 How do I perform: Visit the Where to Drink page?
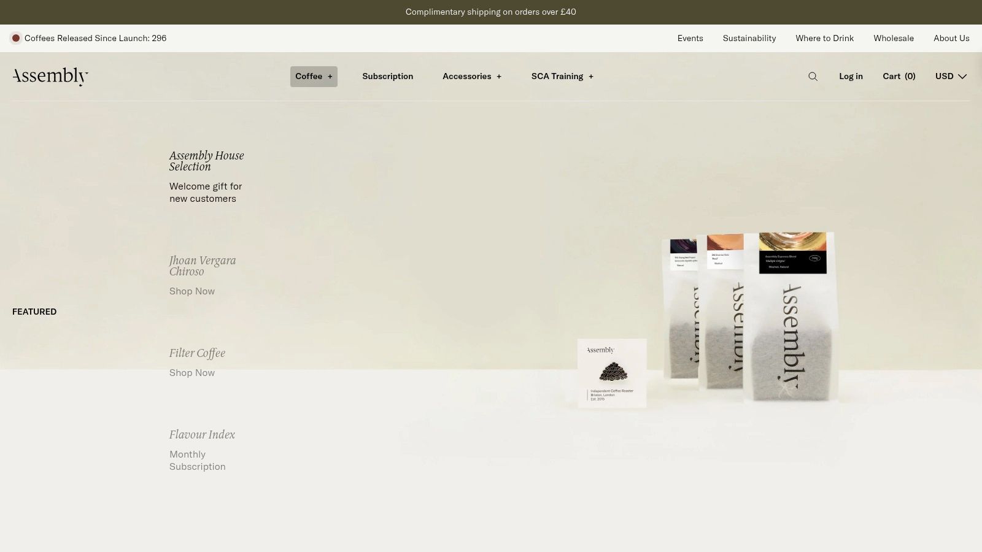(x=824, y=38)
